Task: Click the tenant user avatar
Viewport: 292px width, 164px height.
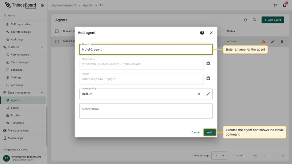Action: coord(6,158)
